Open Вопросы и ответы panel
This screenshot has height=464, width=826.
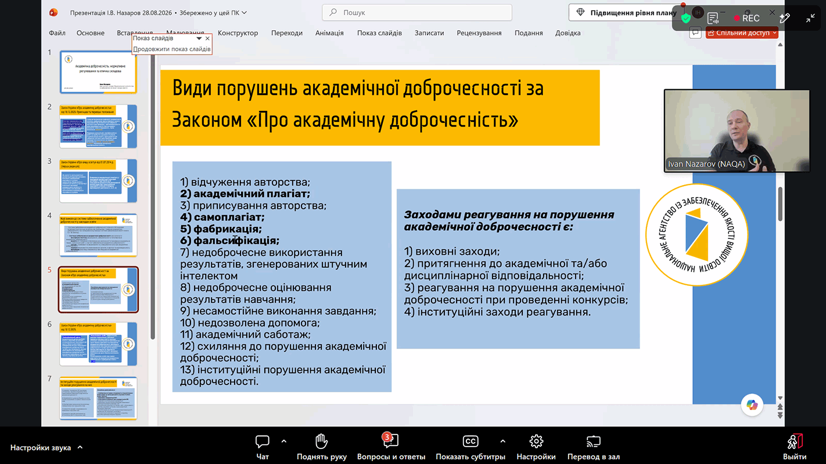(391, 447)
